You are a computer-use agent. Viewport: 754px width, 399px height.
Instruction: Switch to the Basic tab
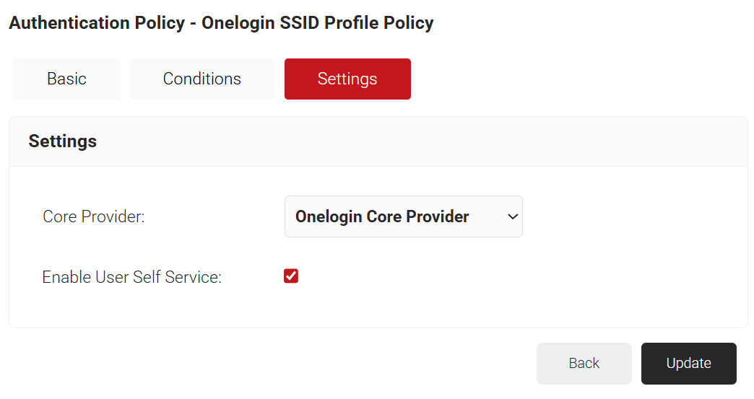[66, 79]
